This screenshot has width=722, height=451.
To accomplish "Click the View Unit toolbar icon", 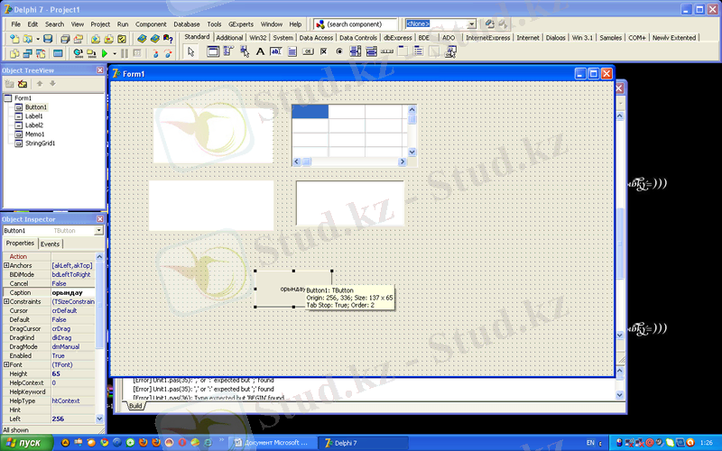I will tap(14, 54).
